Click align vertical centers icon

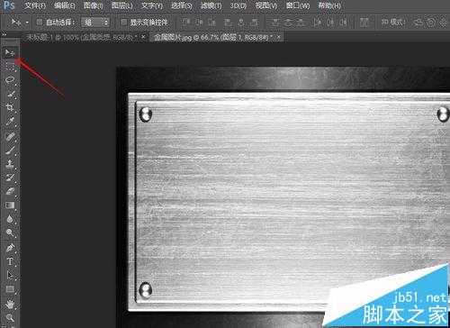[x=199, y=22]
